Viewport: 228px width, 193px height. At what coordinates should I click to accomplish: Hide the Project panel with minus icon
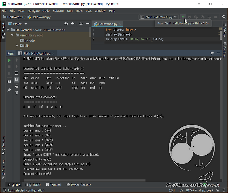click(87, 24)
